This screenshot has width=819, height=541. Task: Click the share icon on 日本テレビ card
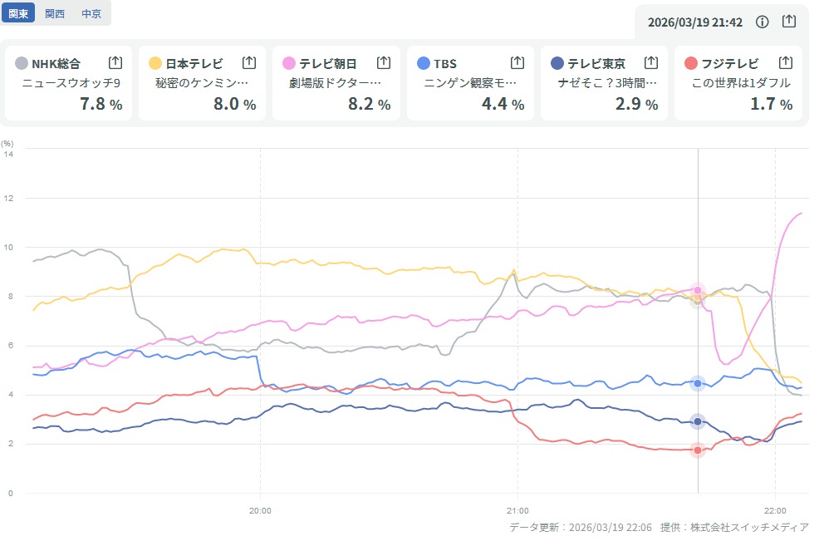point(249,62)
